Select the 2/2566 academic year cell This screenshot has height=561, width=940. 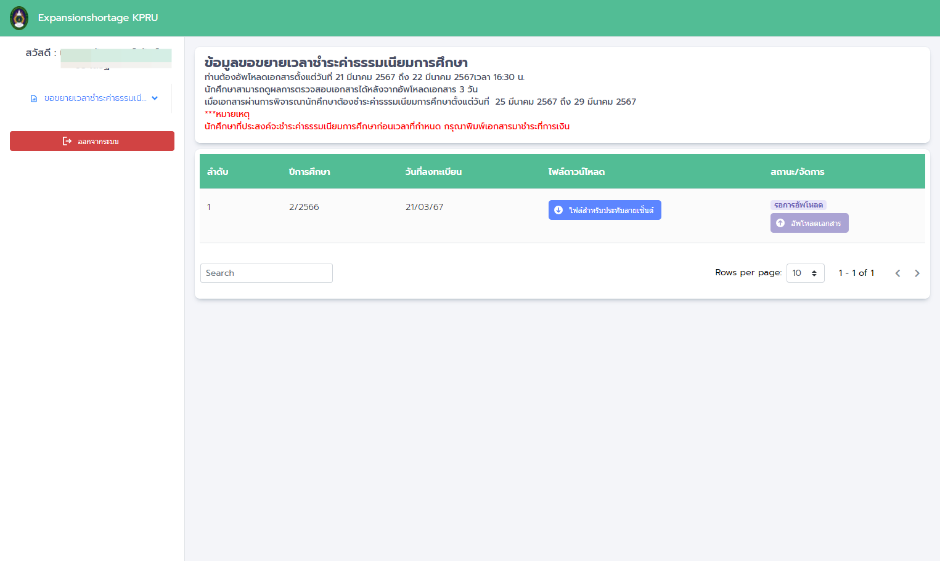coord(304,207)
